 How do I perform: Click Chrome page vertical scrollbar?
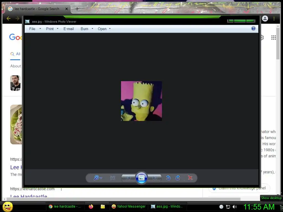(x=278, y=43)
